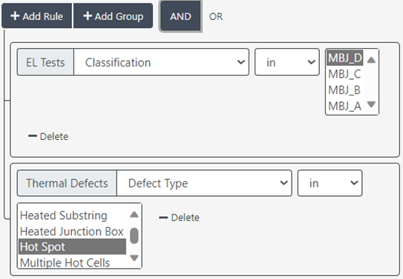The width and height of the screenshot is (403, 279).
Task: Switch group condition to OR
Action: pyautogui.click(x=216, y=16)
